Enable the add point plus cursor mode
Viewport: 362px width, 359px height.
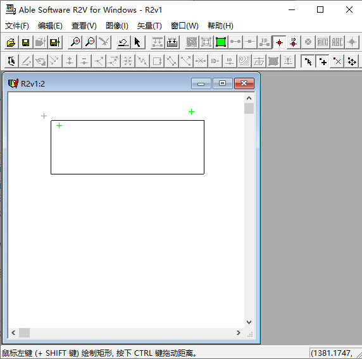[323, 61]
